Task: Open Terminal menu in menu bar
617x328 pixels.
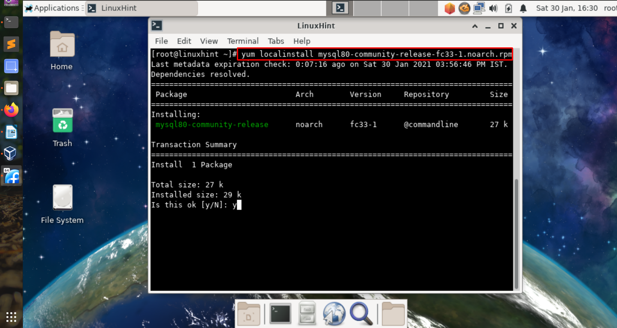Action: tap(243, 41)
